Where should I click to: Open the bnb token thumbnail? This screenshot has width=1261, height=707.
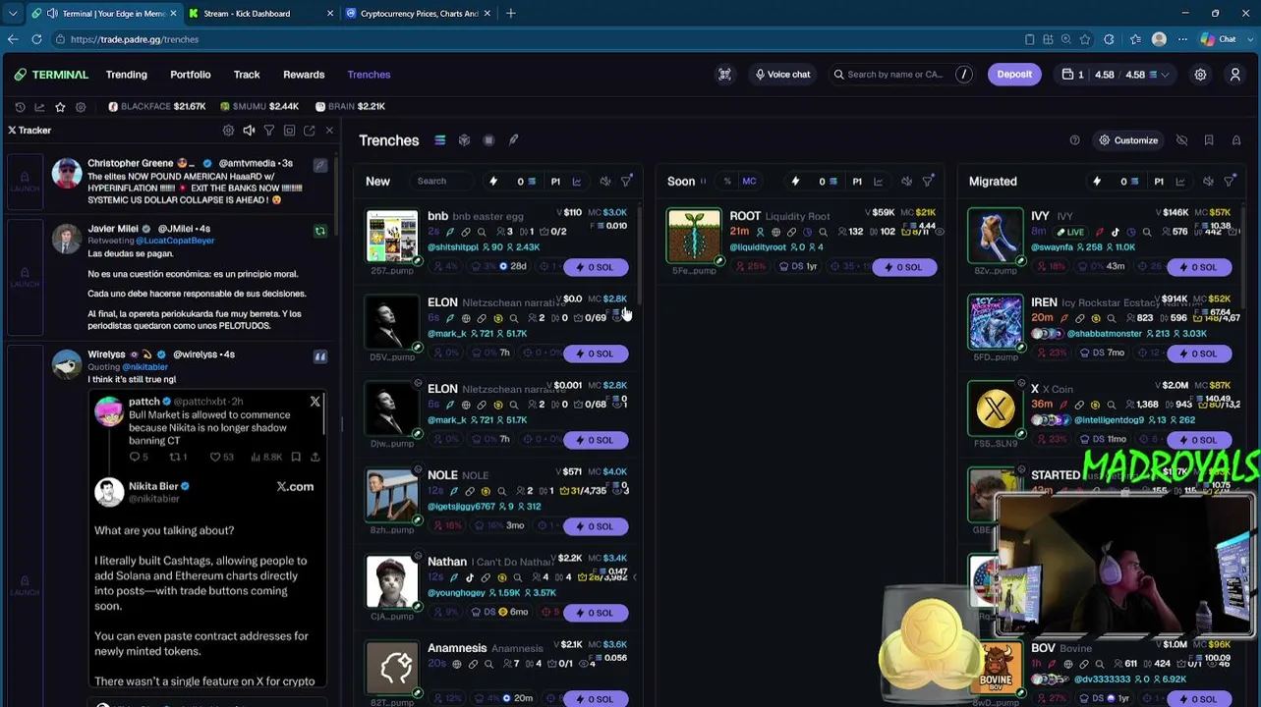(x=392, y=237)
